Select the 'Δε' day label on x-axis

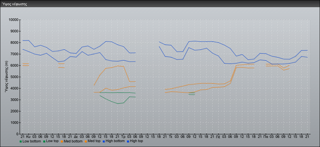coord(76,136)
